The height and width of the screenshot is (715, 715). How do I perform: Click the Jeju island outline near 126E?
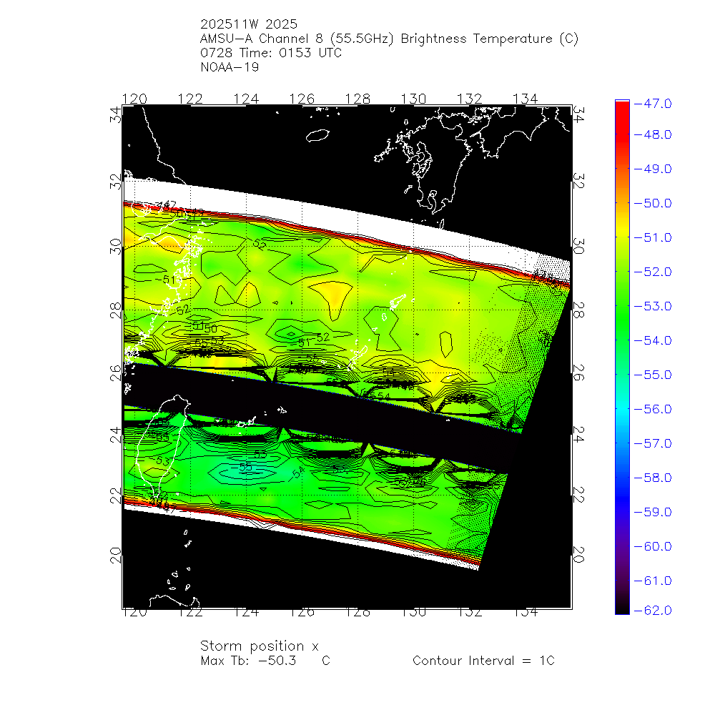(x=317, y=135)
